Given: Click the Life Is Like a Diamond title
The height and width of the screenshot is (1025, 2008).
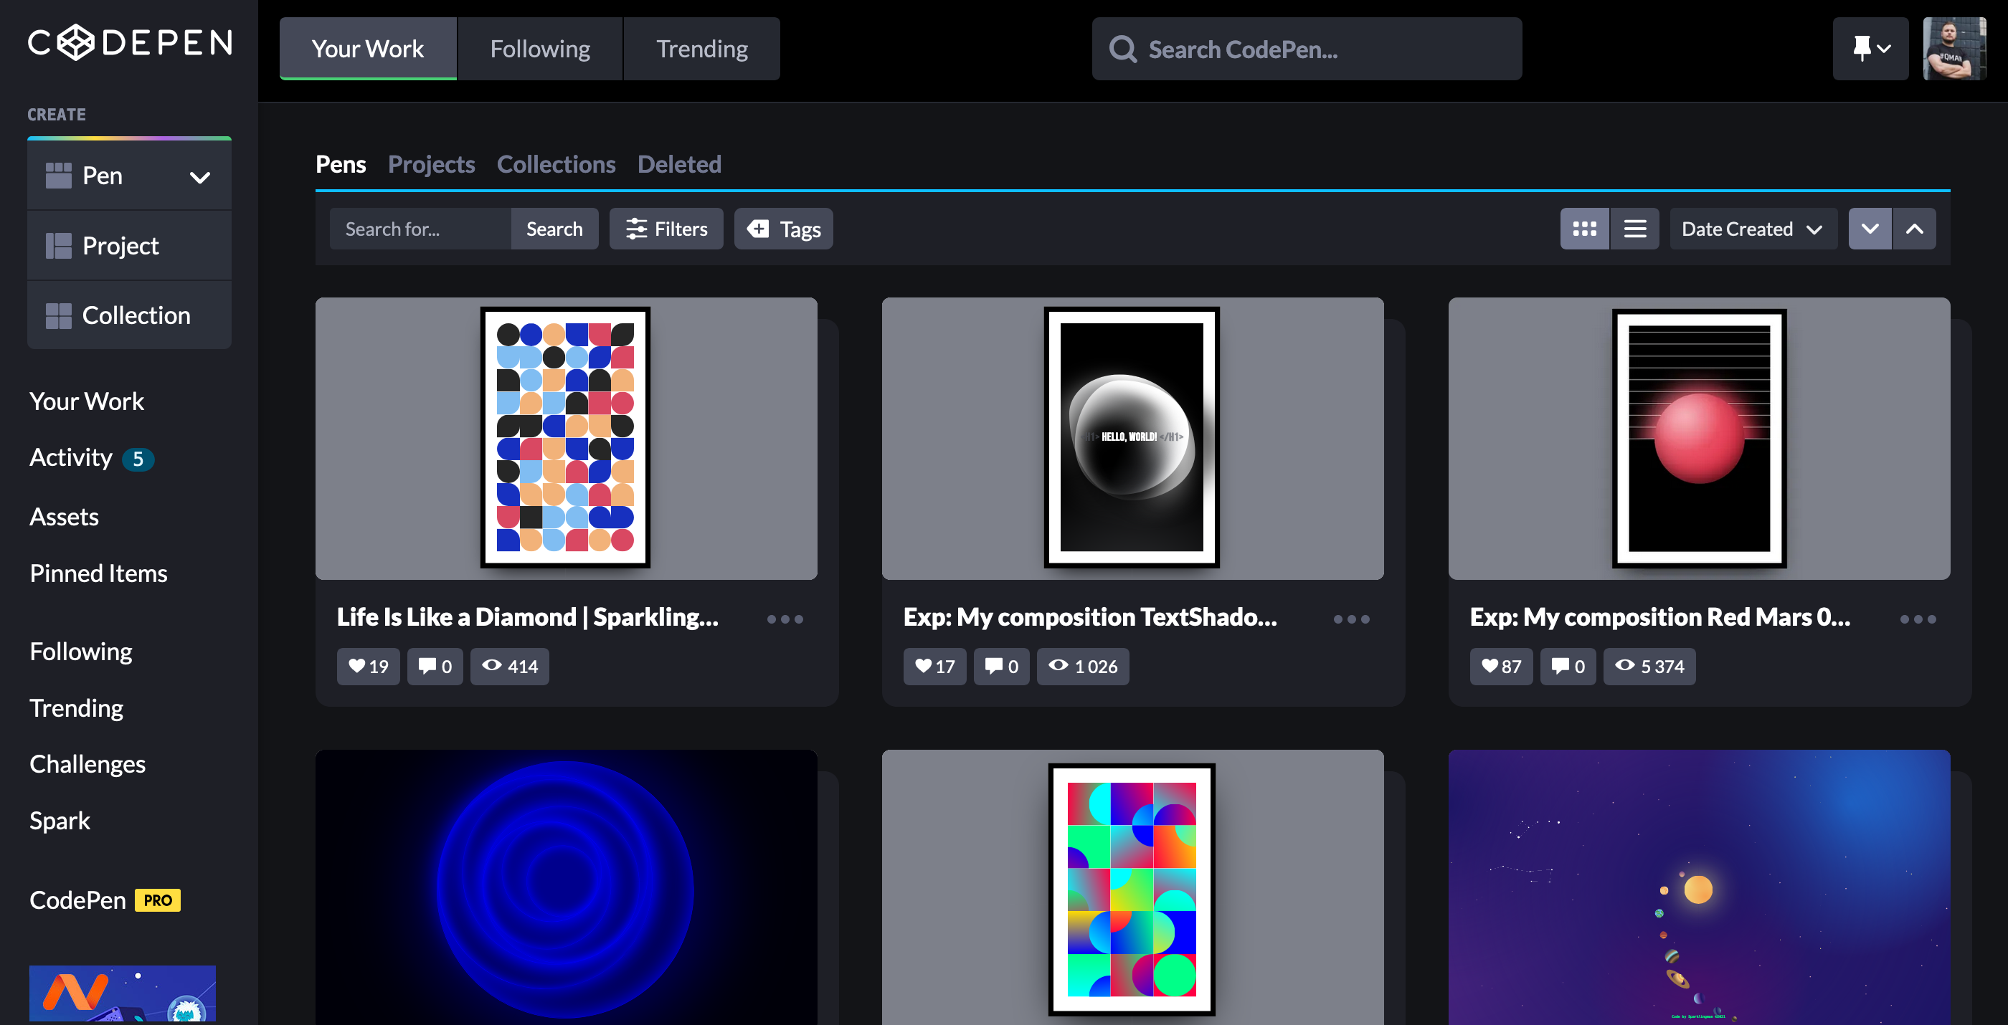Looking at the screenshot, I should [528, 617].
